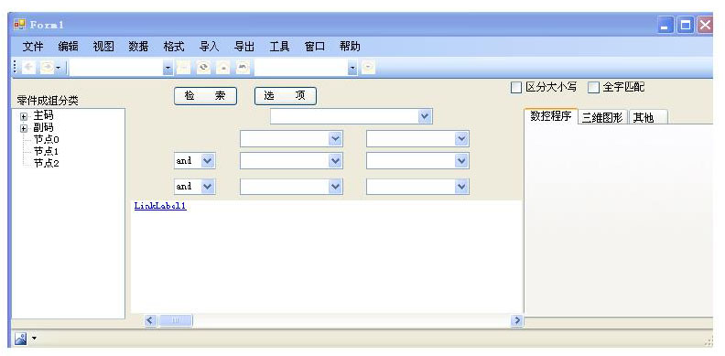This screenshot has width=725, height=356.
Task: Open the right combo box in second 'and' row
Action: [x=417, y=187]
